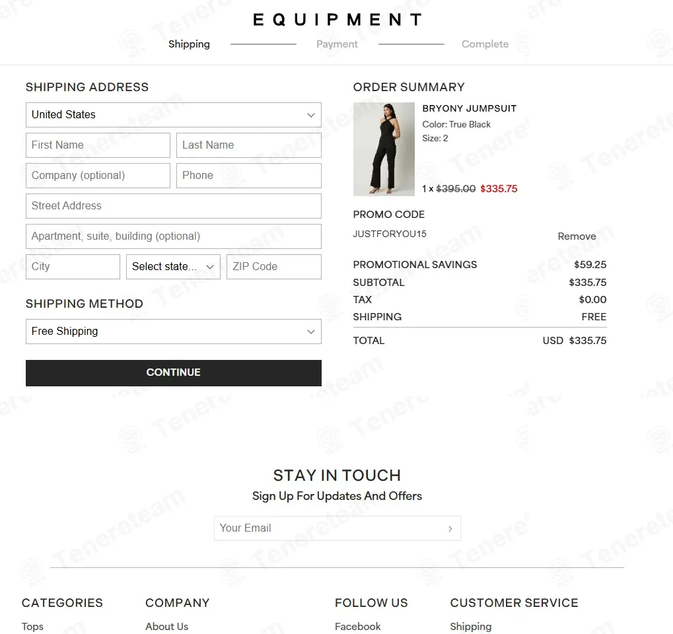Click the FREE shipping value

tap(594, 317)
